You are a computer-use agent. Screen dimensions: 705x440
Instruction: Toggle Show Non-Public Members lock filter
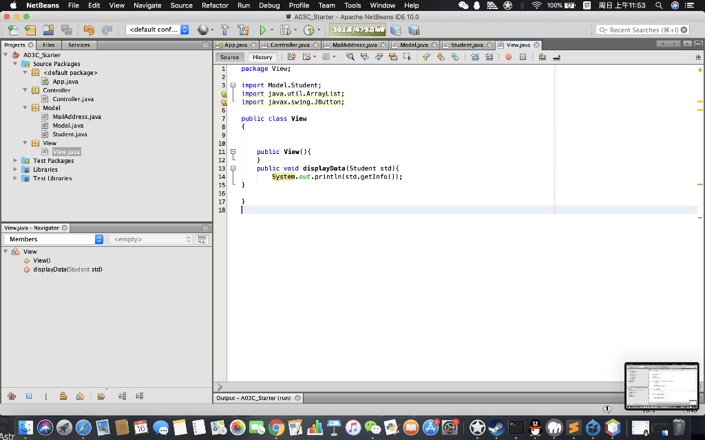tap(63, 396)
